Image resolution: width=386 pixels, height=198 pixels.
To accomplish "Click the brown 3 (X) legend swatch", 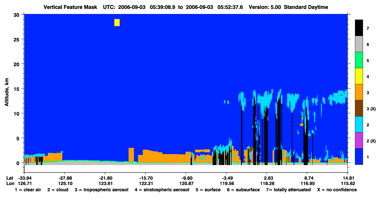I will pos(359,108).
